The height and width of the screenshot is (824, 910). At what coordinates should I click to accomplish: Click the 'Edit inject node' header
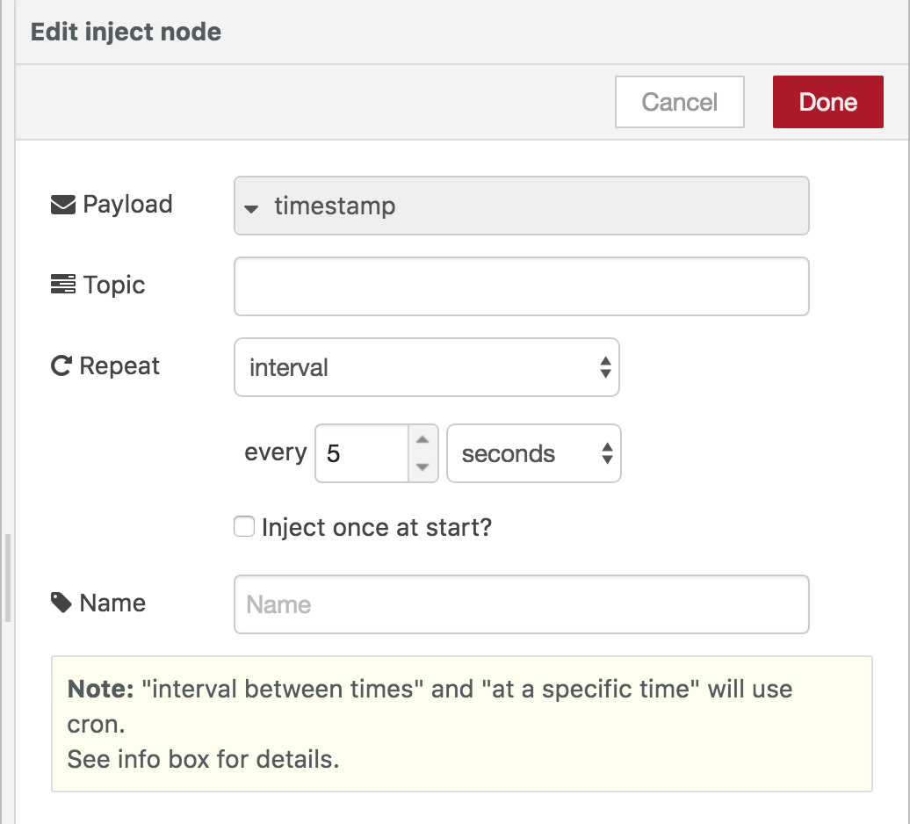127,31
